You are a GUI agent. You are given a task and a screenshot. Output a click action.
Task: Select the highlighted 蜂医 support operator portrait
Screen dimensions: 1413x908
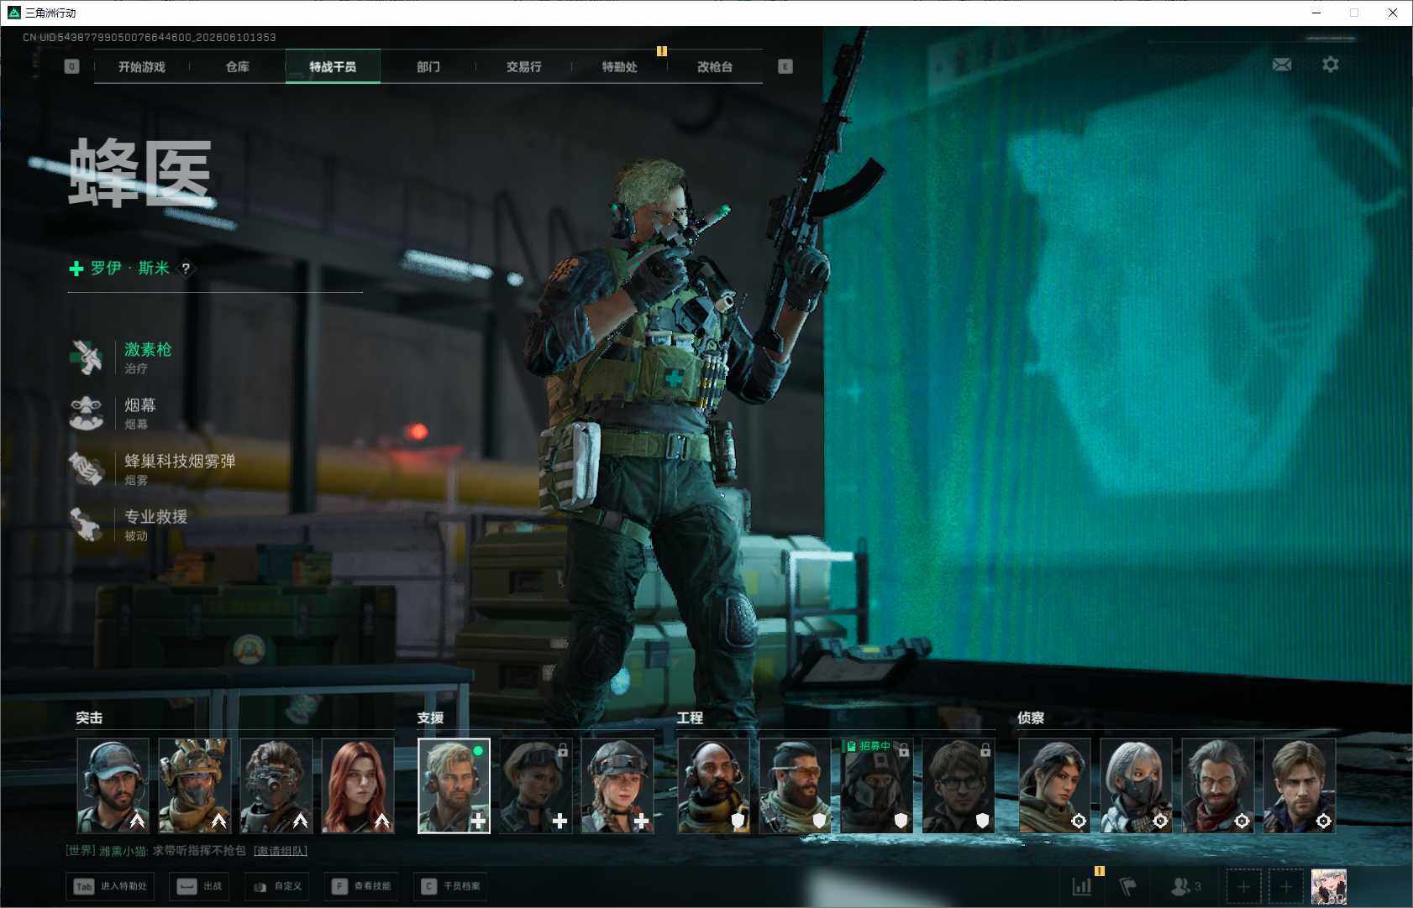pyautogui.click(x=454, y=785)
